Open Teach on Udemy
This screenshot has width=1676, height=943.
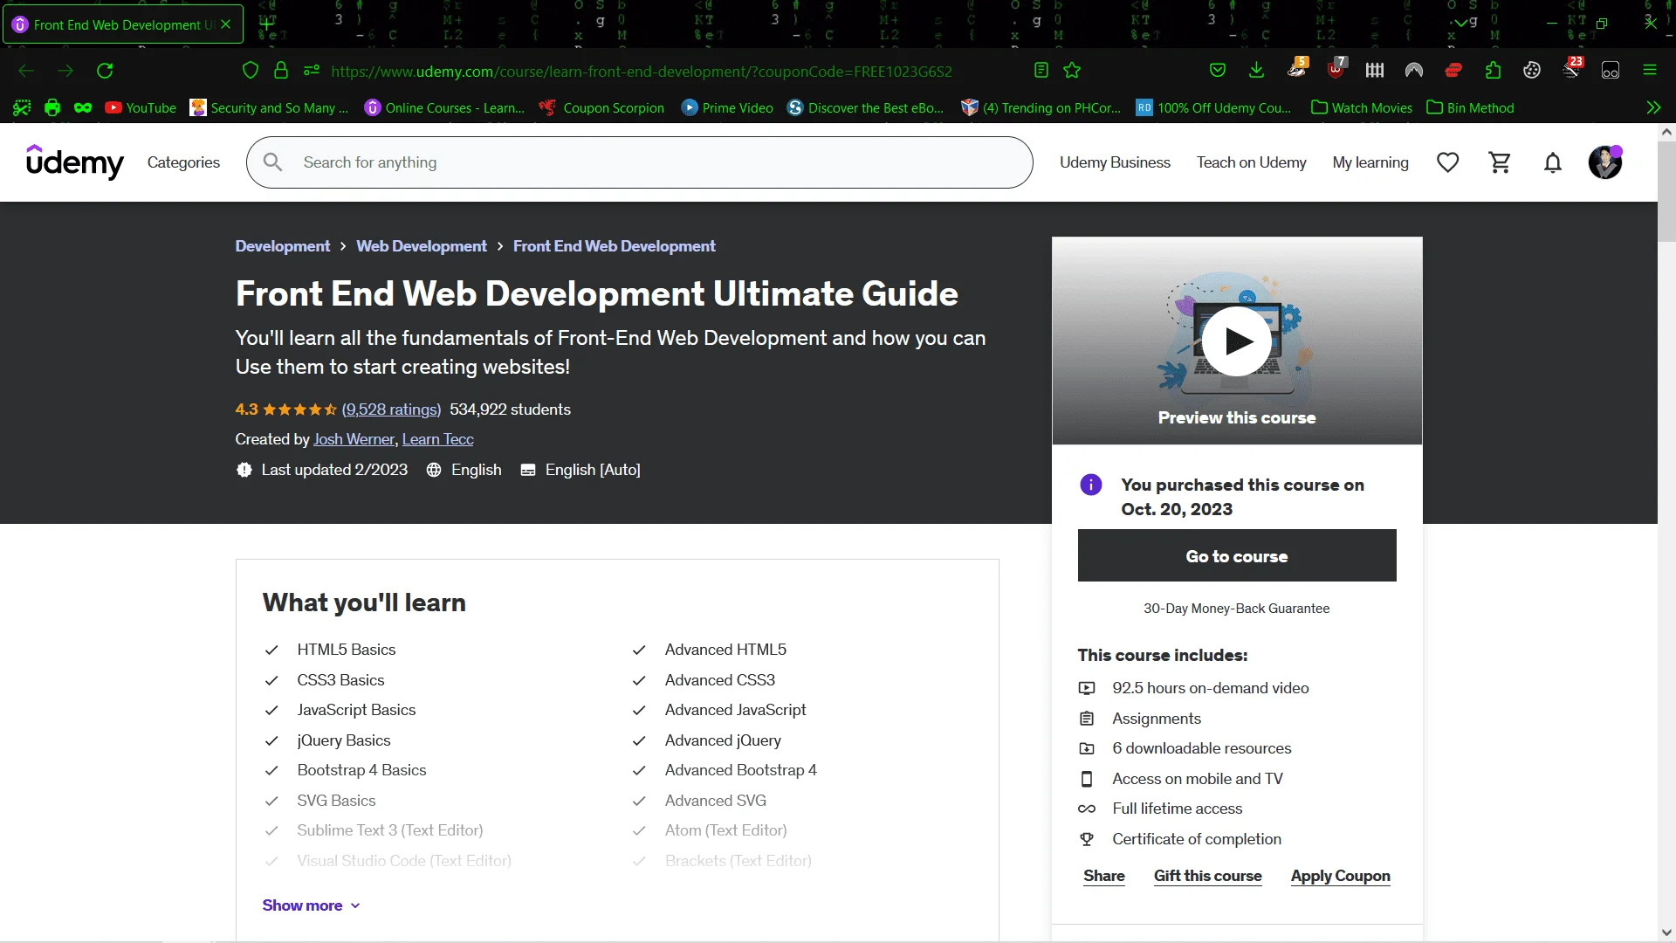pyautogui.click(x=1251, y=162)
